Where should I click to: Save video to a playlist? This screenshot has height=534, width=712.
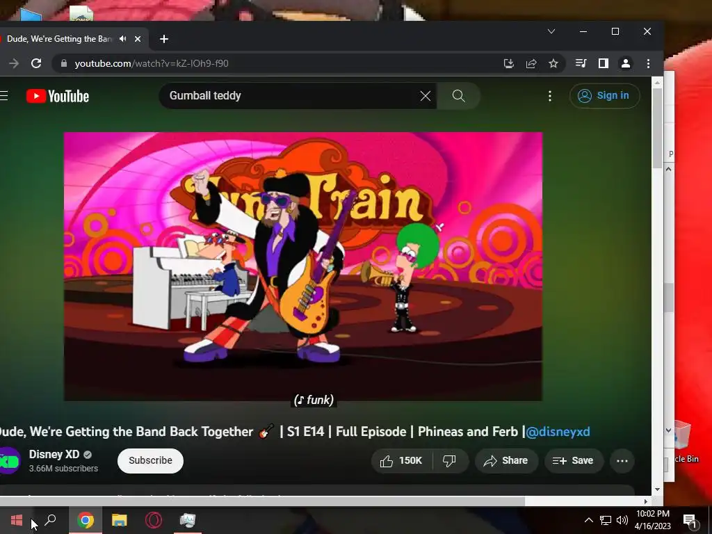point(573,461)
